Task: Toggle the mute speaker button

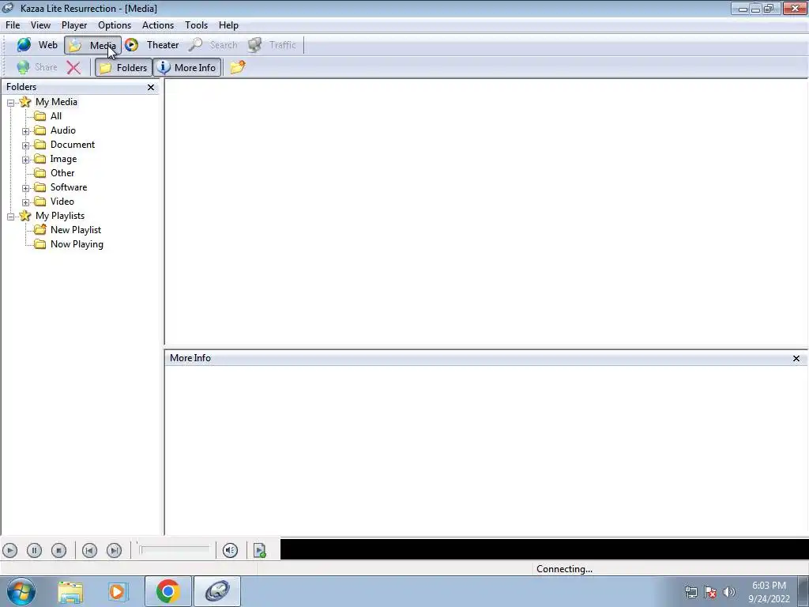Action: pos(230,551)
